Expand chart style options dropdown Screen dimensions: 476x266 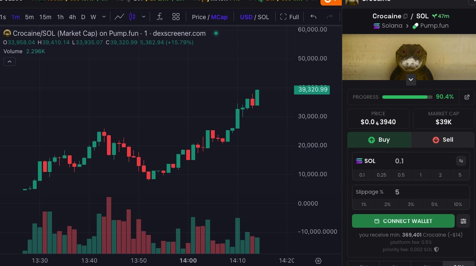tap(144, 17)
